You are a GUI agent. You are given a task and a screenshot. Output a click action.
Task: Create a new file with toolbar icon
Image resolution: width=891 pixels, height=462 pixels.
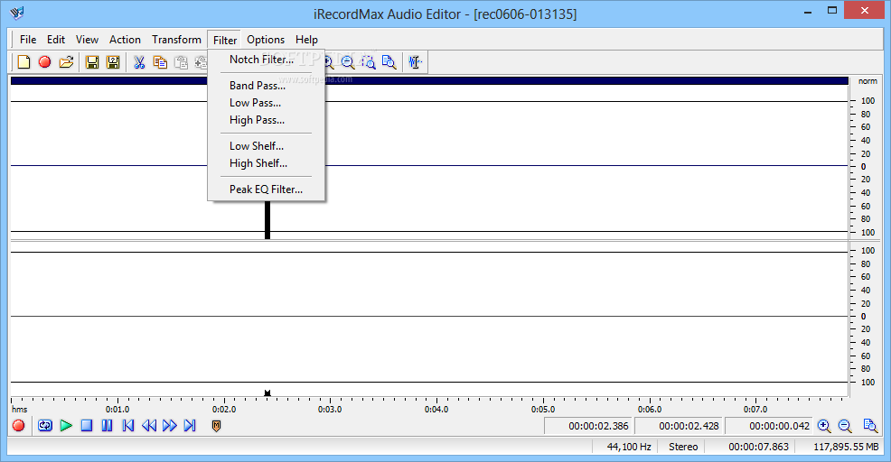click(x=23, y=62)
